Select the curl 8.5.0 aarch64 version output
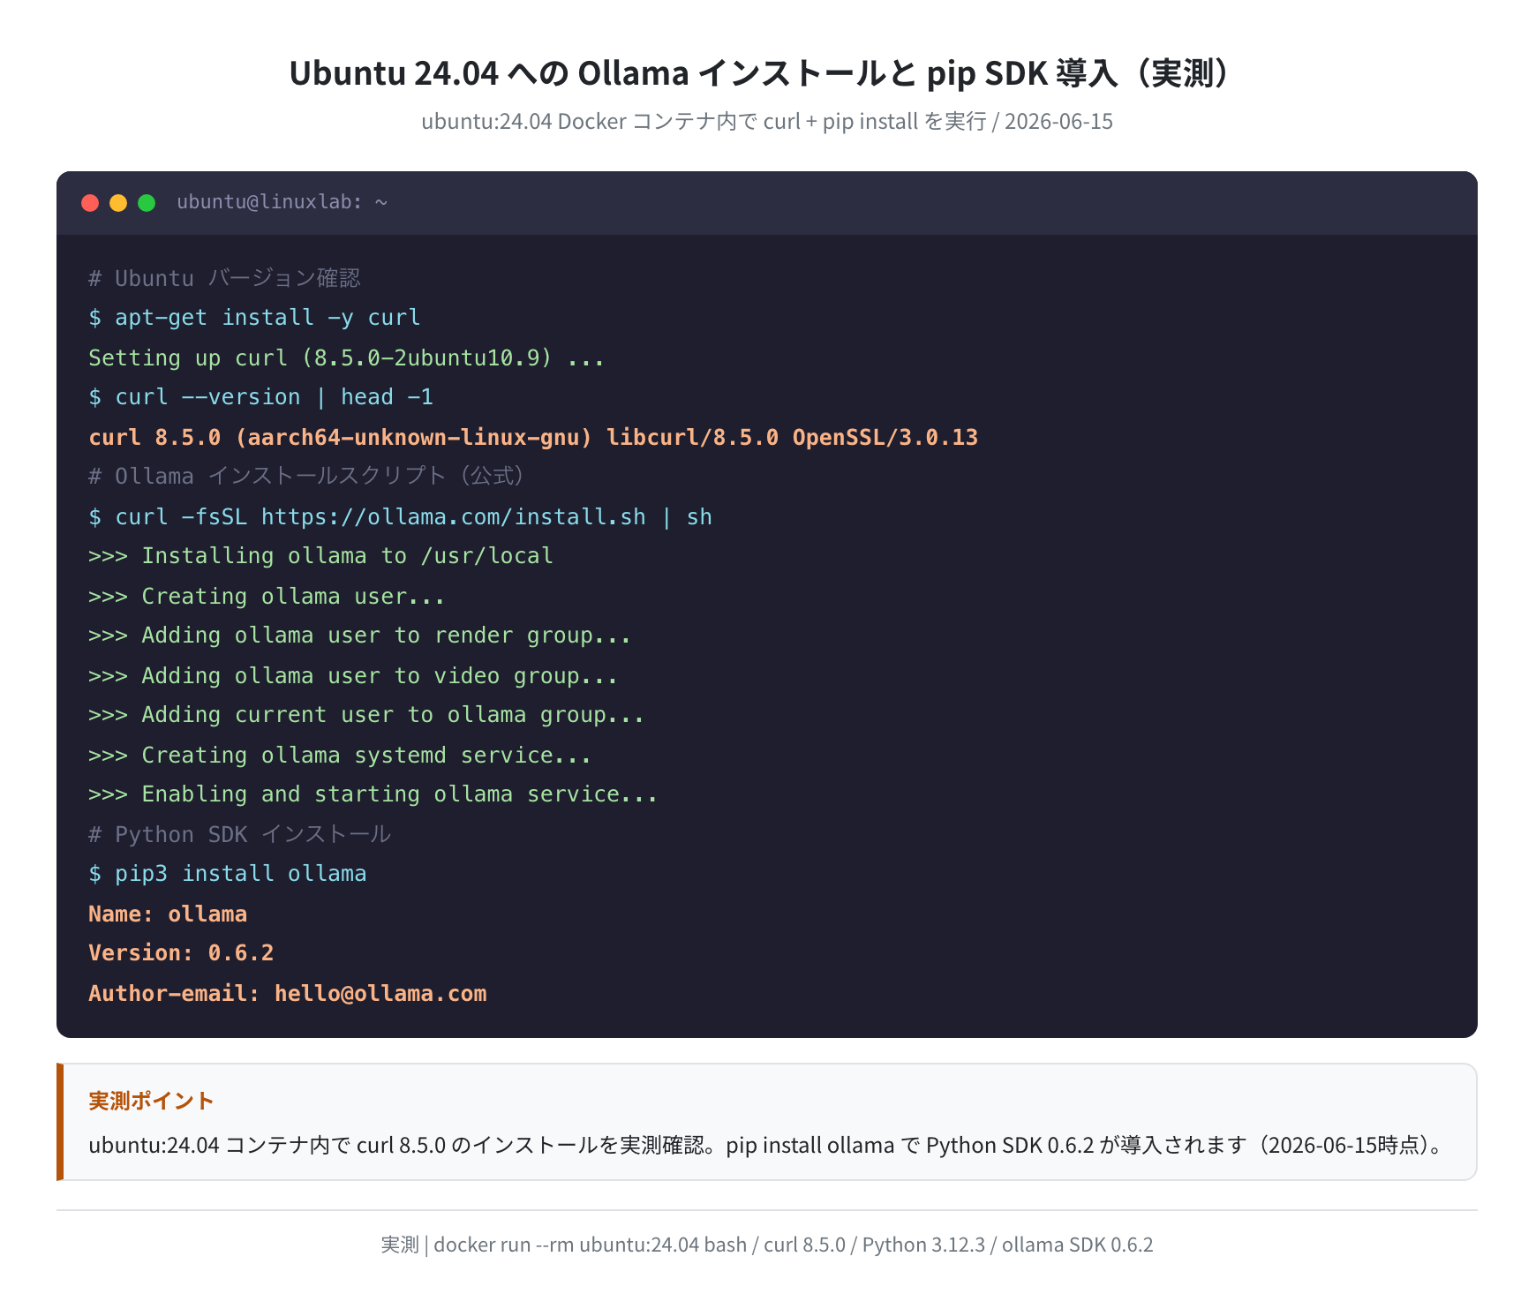The width and height of the screenshot is (1536, 1294). (533, 437)
